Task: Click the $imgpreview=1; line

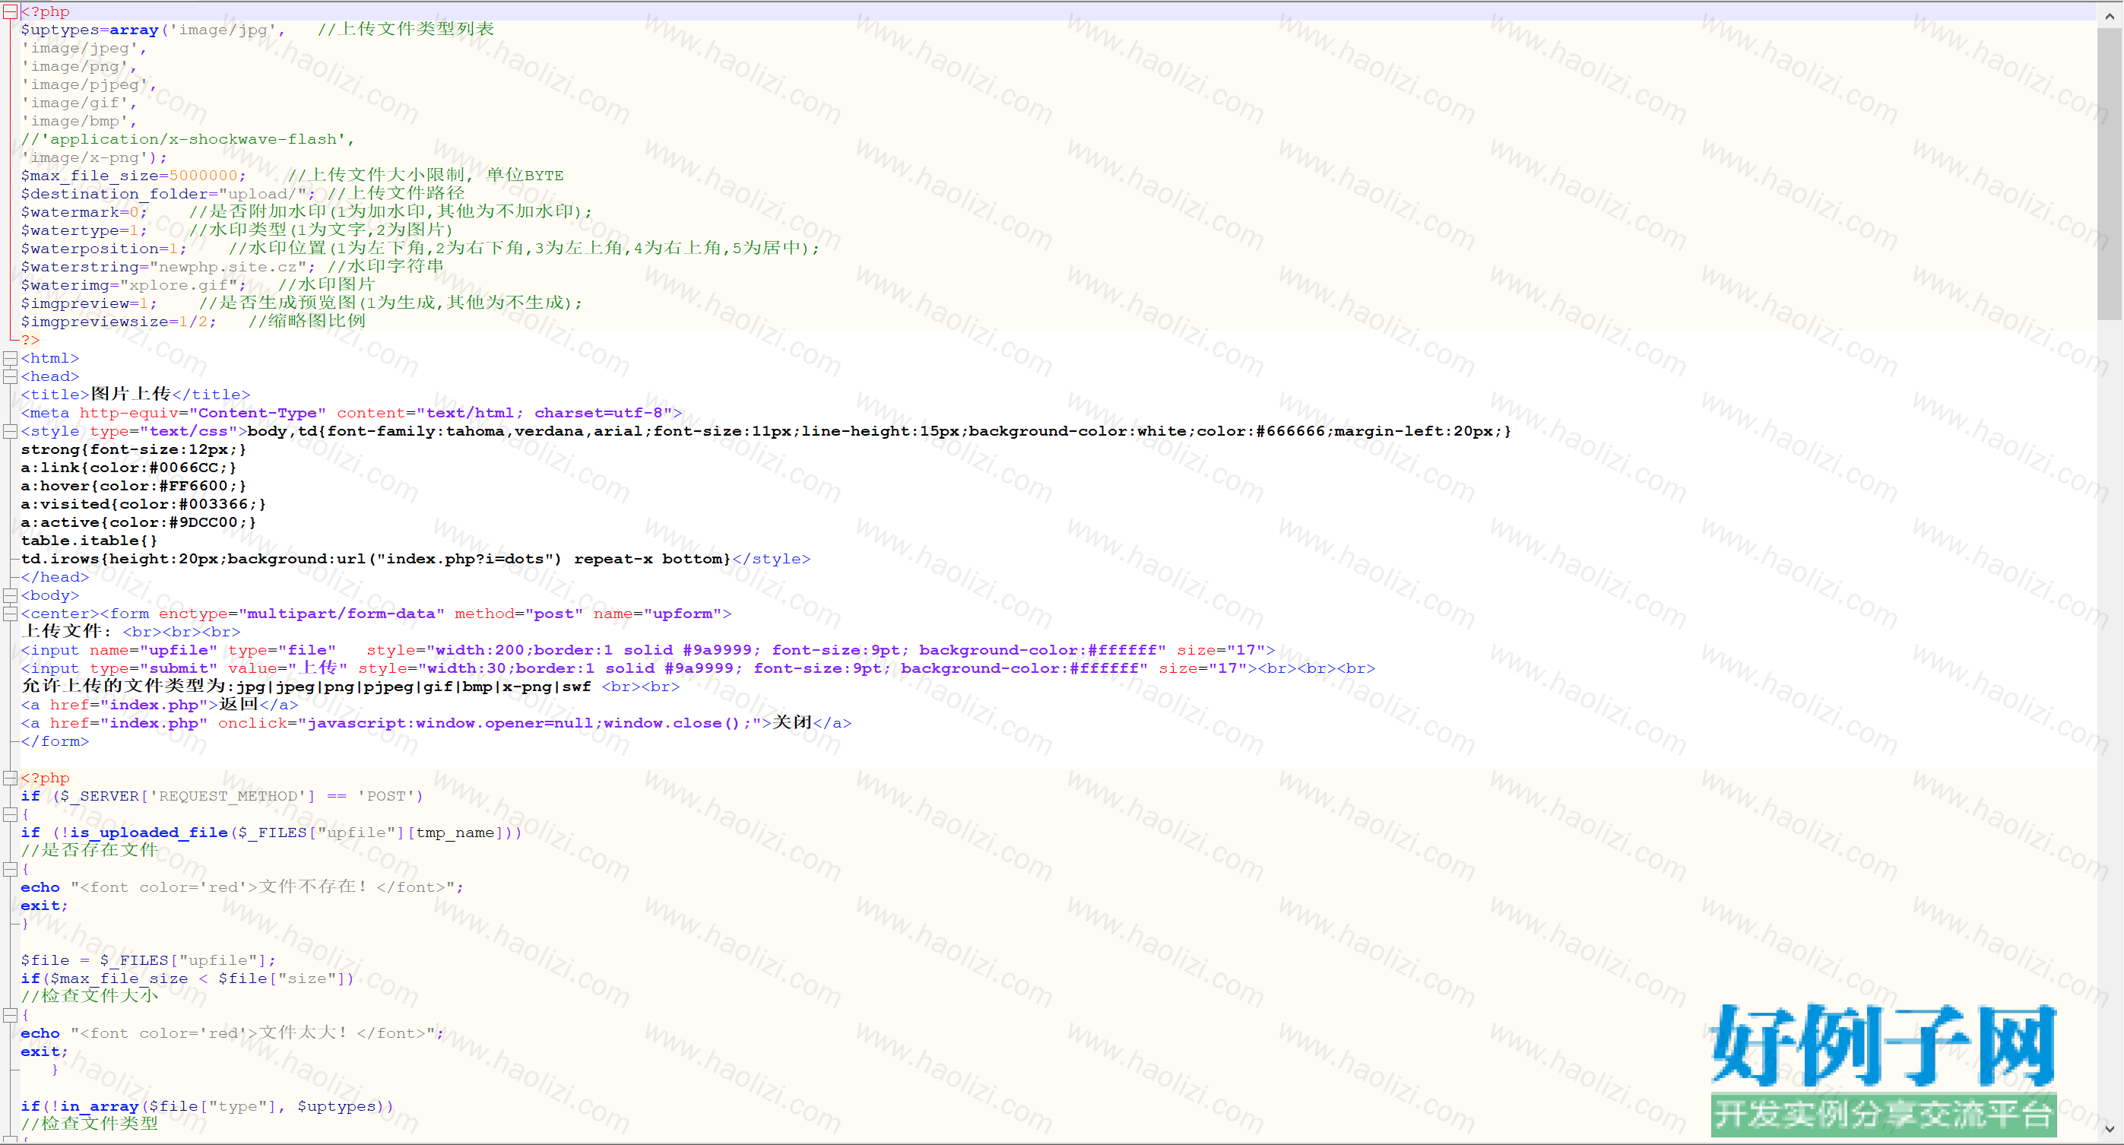Action: click(302, 303)
